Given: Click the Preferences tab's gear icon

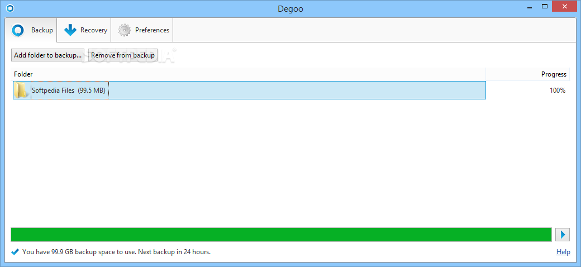Looking at the screenshot, I should click(x=125, y=30).
